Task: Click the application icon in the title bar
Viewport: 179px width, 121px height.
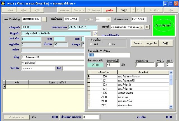Action: click(3, 3)
